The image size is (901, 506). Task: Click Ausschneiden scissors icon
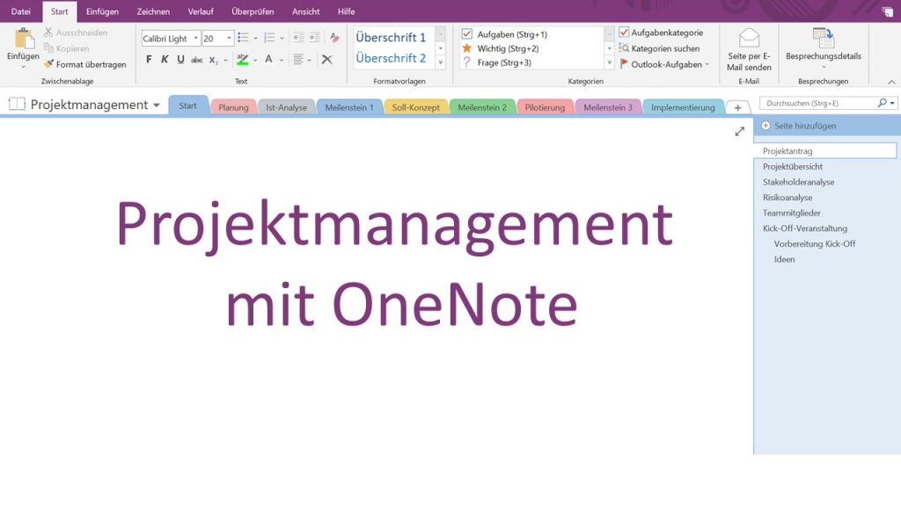tap(48, 33)
